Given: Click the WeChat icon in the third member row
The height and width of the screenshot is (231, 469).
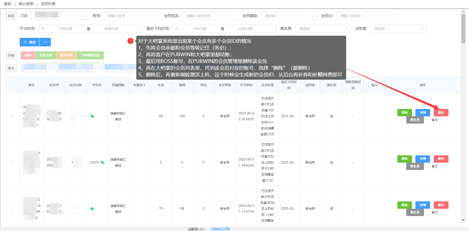Looking at the screenshot, I should coord(92,209).
